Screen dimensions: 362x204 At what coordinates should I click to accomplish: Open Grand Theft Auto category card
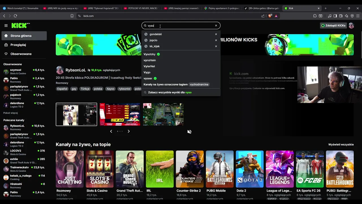(130, 169)
